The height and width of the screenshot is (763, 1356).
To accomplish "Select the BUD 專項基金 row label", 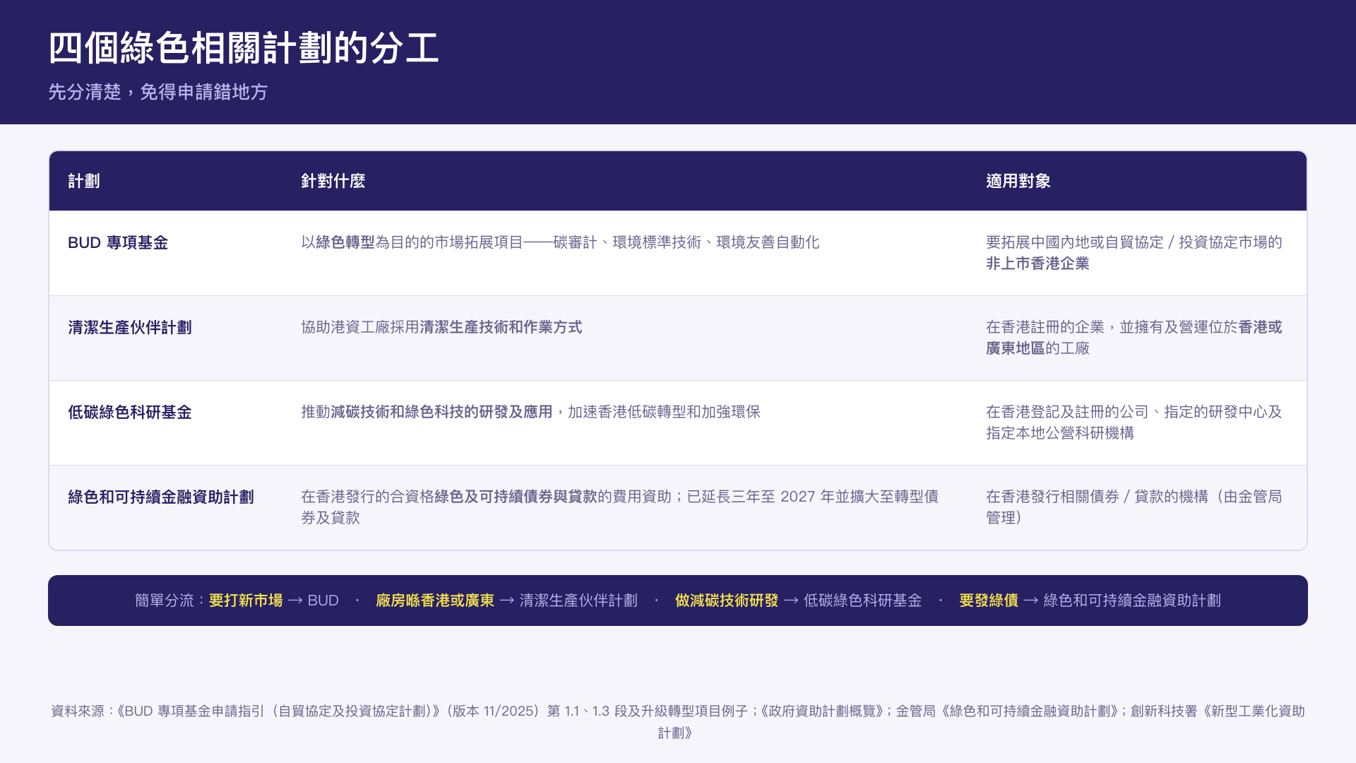I will point(118,242).
